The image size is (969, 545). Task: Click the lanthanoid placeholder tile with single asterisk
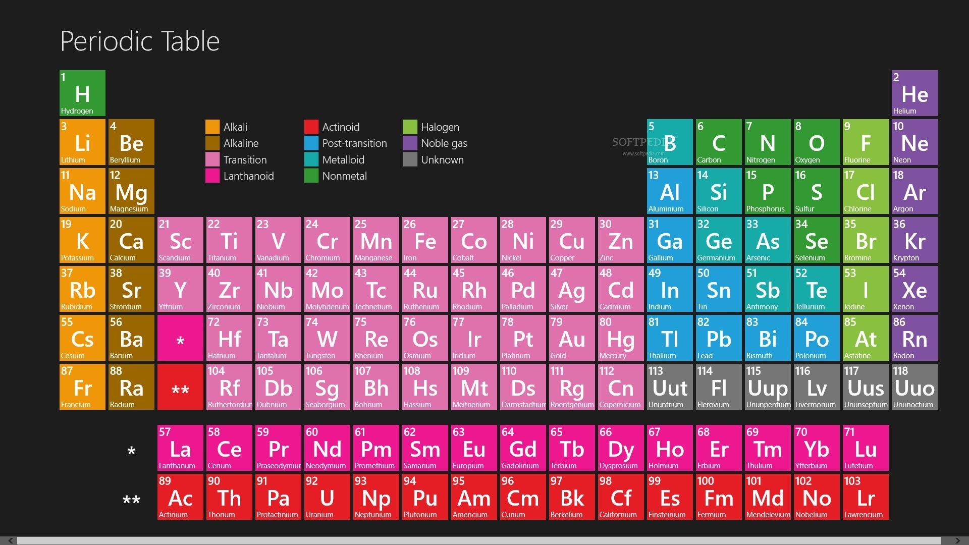point(180,338)
